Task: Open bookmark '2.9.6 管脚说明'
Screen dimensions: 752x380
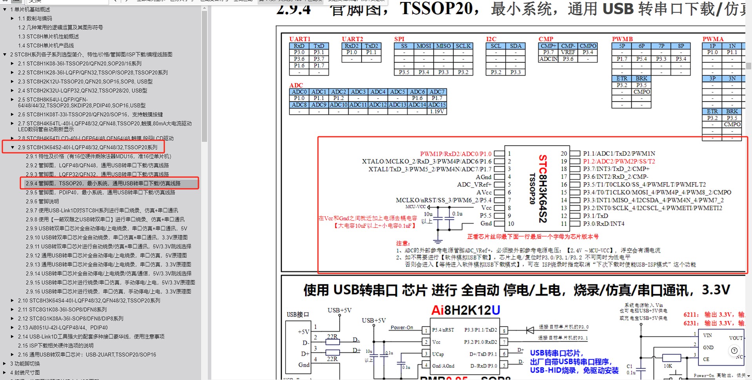Action: click(x=42, y=201)
